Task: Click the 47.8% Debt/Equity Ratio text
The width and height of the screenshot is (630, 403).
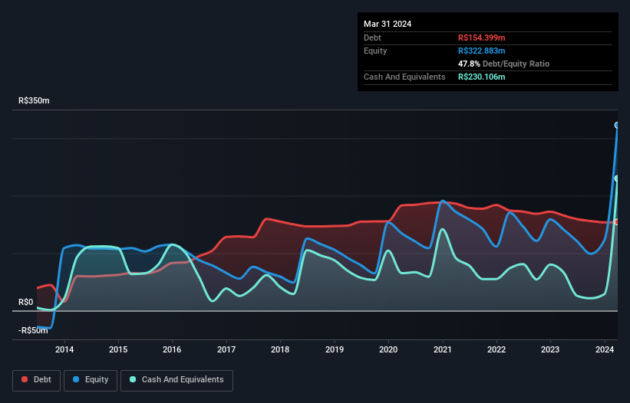Action: 503,64
